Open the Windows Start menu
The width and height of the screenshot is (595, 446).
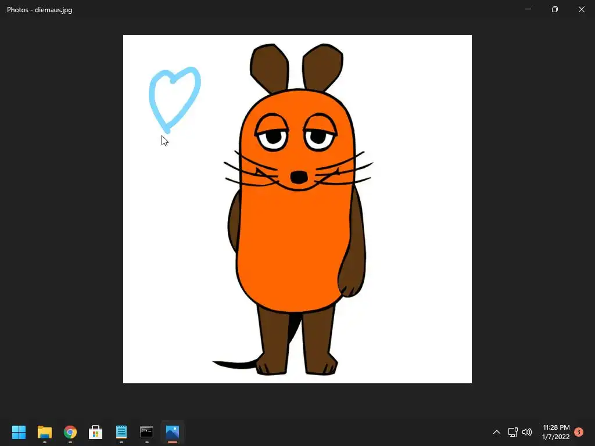(x=19, y=432)
